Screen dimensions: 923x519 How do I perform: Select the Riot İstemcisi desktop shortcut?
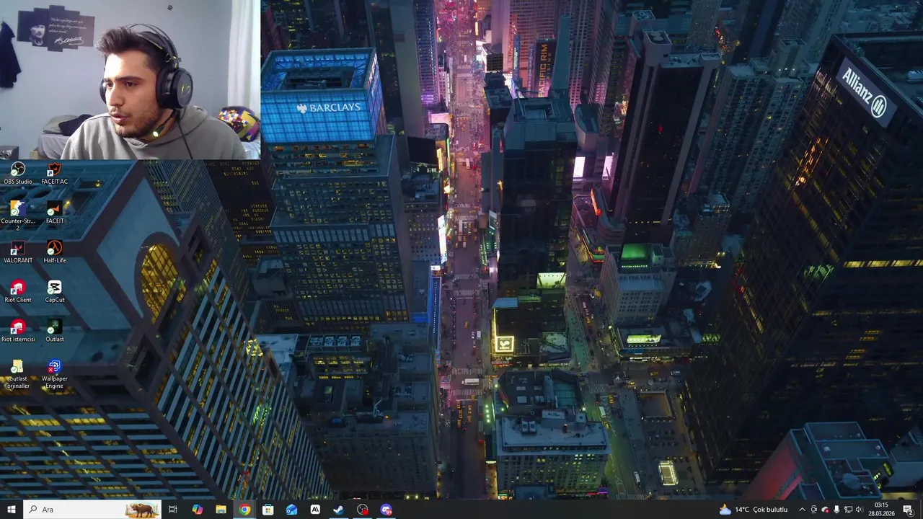click(18, 332)
